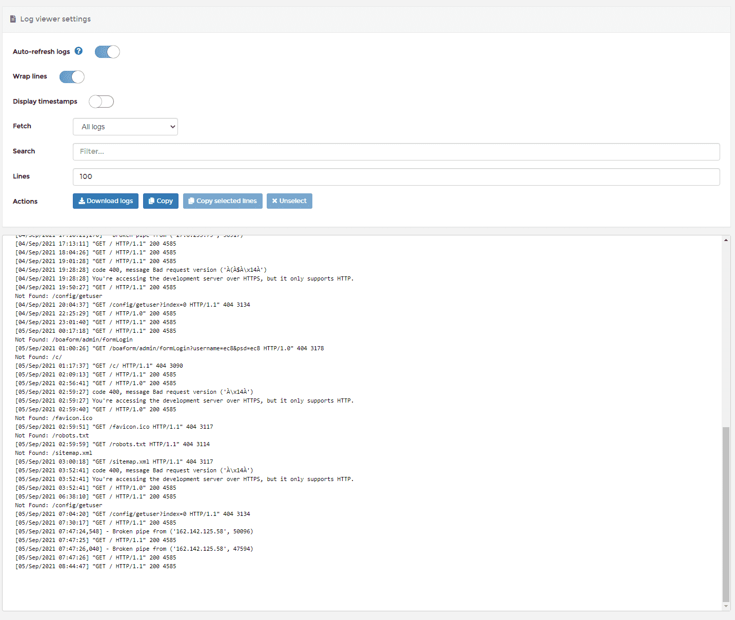The image size is (735, 620).
Task: Select the log line timestamped 05/Sep/2021 07:47:25
Action: (x=95, y=540)
